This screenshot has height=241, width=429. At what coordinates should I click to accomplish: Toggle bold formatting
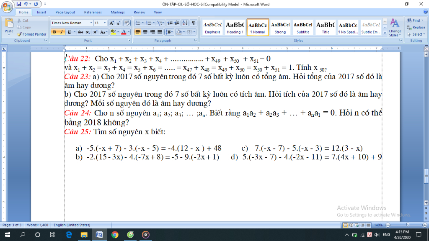(54, 32)
